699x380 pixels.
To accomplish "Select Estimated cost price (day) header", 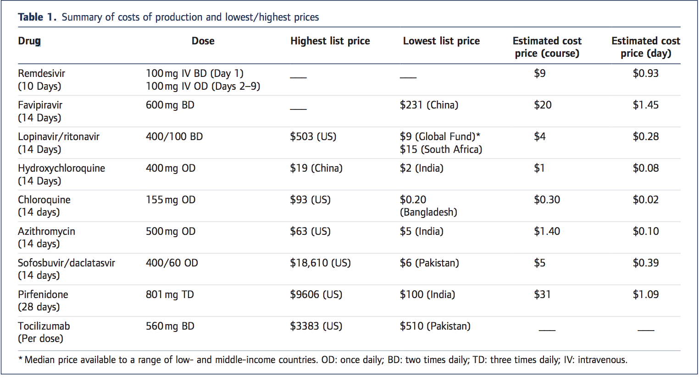I will coord(645,47).
